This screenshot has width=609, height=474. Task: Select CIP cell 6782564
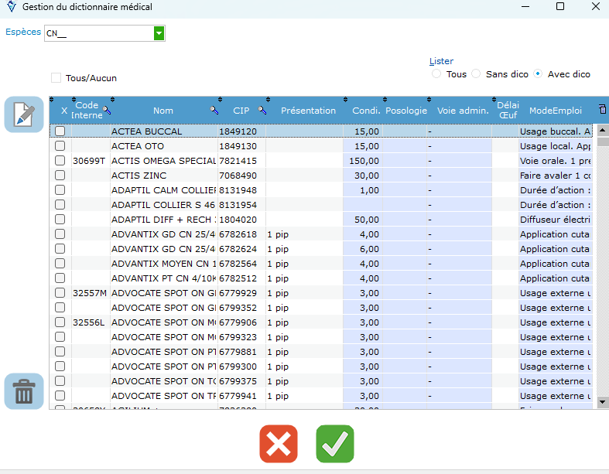pos(241,264)
